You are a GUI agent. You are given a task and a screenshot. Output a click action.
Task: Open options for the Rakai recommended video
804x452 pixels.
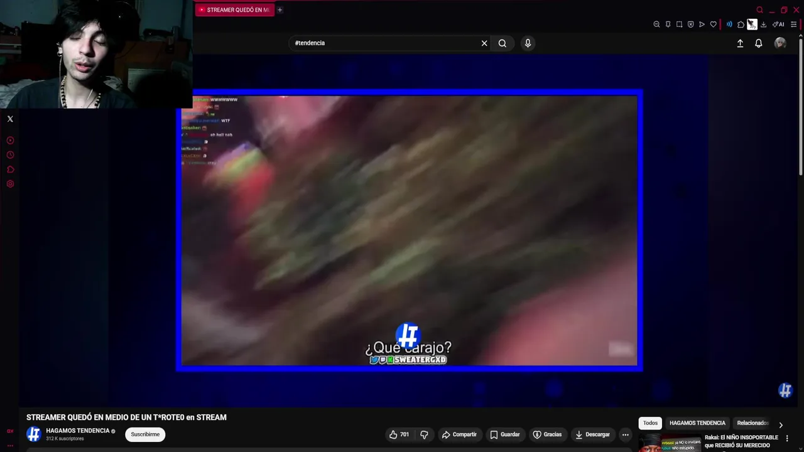click(x=787, y=438)
